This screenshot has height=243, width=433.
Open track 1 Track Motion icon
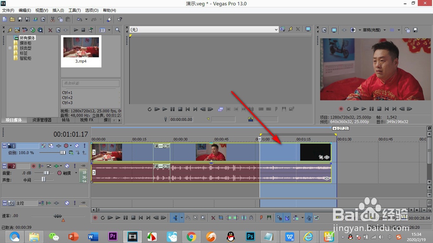(51, 146)
